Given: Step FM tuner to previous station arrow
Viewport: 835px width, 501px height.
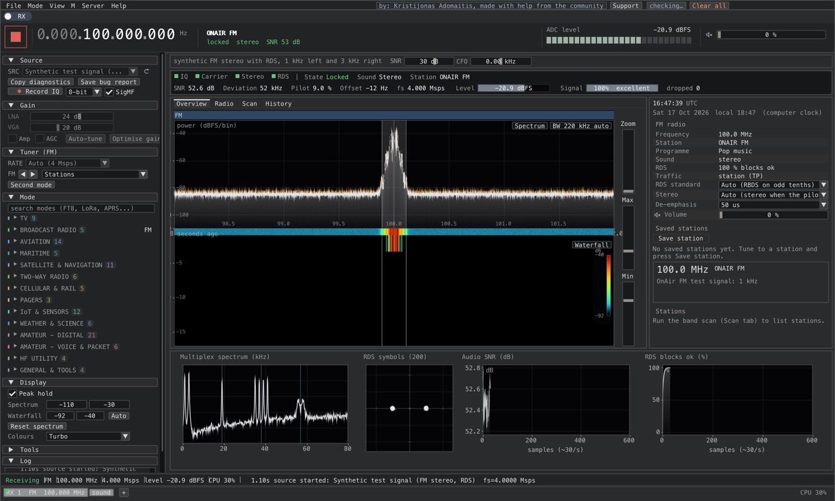Looking at the screenshot, I should pyautogui.click(x=23, y=174).
